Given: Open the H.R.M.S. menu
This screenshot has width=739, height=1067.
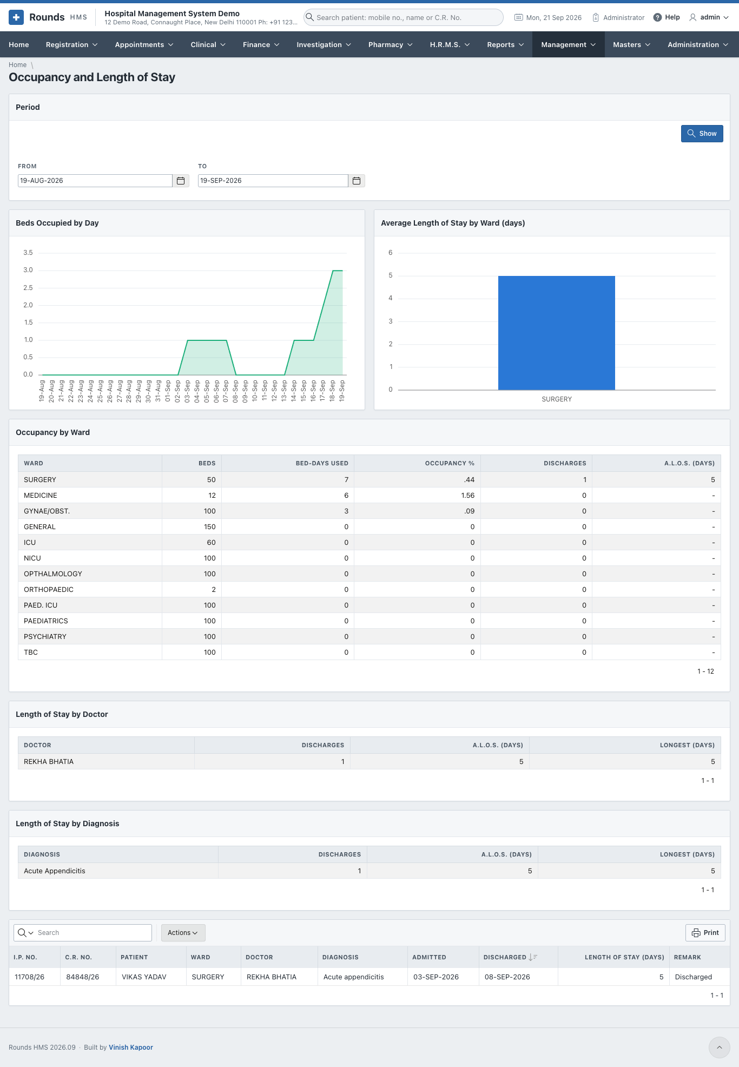Looking at the screenshot, I should click(450, 44).
